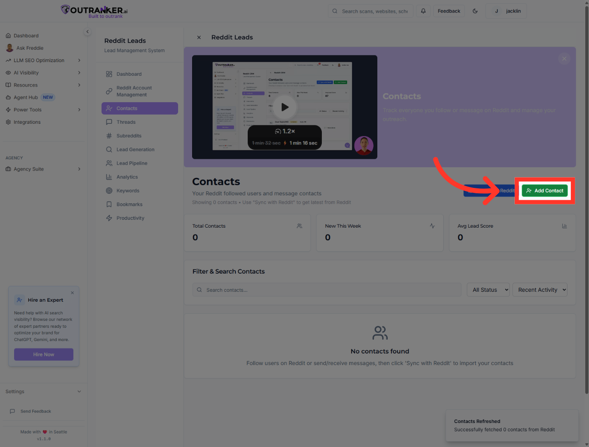The width and height of the screenshot is (589, 447).
Task: Click the Feedback button
Action: point(449,11)
